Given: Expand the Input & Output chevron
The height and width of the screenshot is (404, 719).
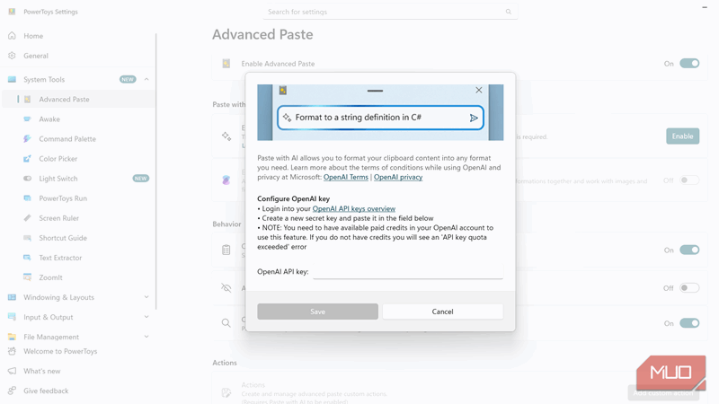Looking at the screenshot, I should click(146, 317).
